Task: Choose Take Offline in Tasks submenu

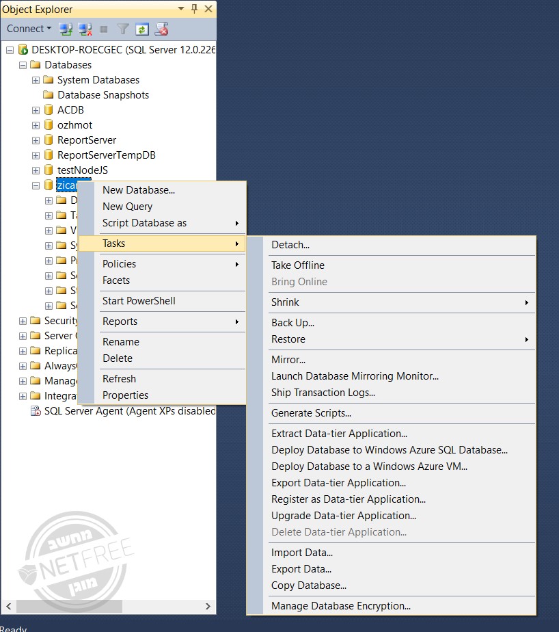Action: (392, 265)
